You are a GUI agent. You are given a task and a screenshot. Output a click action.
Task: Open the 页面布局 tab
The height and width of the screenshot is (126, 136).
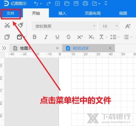[x=93, y=13]
